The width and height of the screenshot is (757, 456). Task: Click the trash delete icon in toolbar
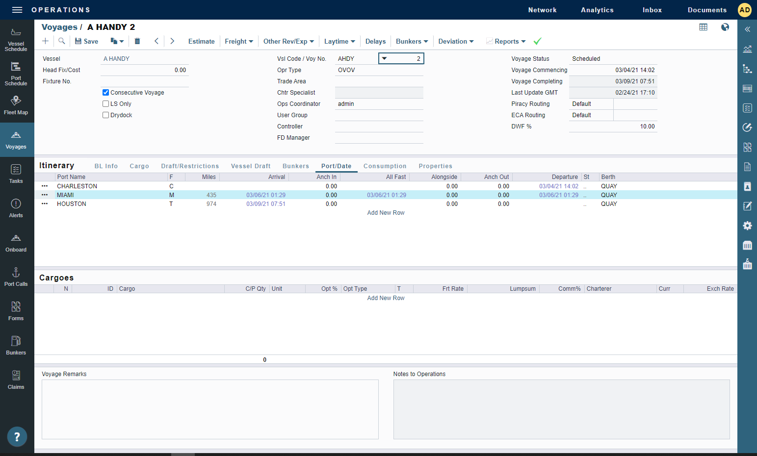click(x=137, y=41)
